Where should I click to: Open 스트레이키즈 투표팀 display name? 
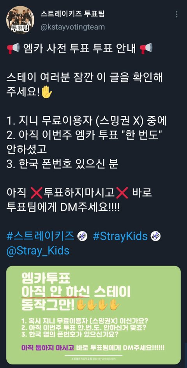click(x=72, y=14)
